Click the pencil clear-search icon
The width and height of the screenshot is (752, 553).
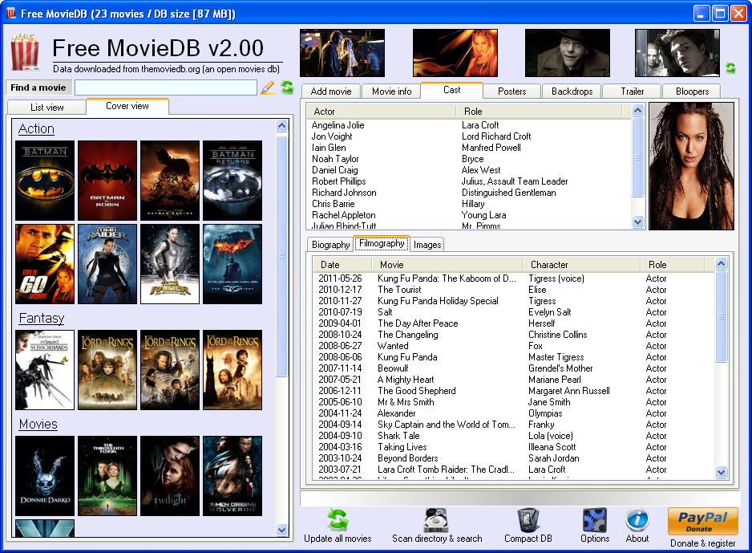point(268,87)
